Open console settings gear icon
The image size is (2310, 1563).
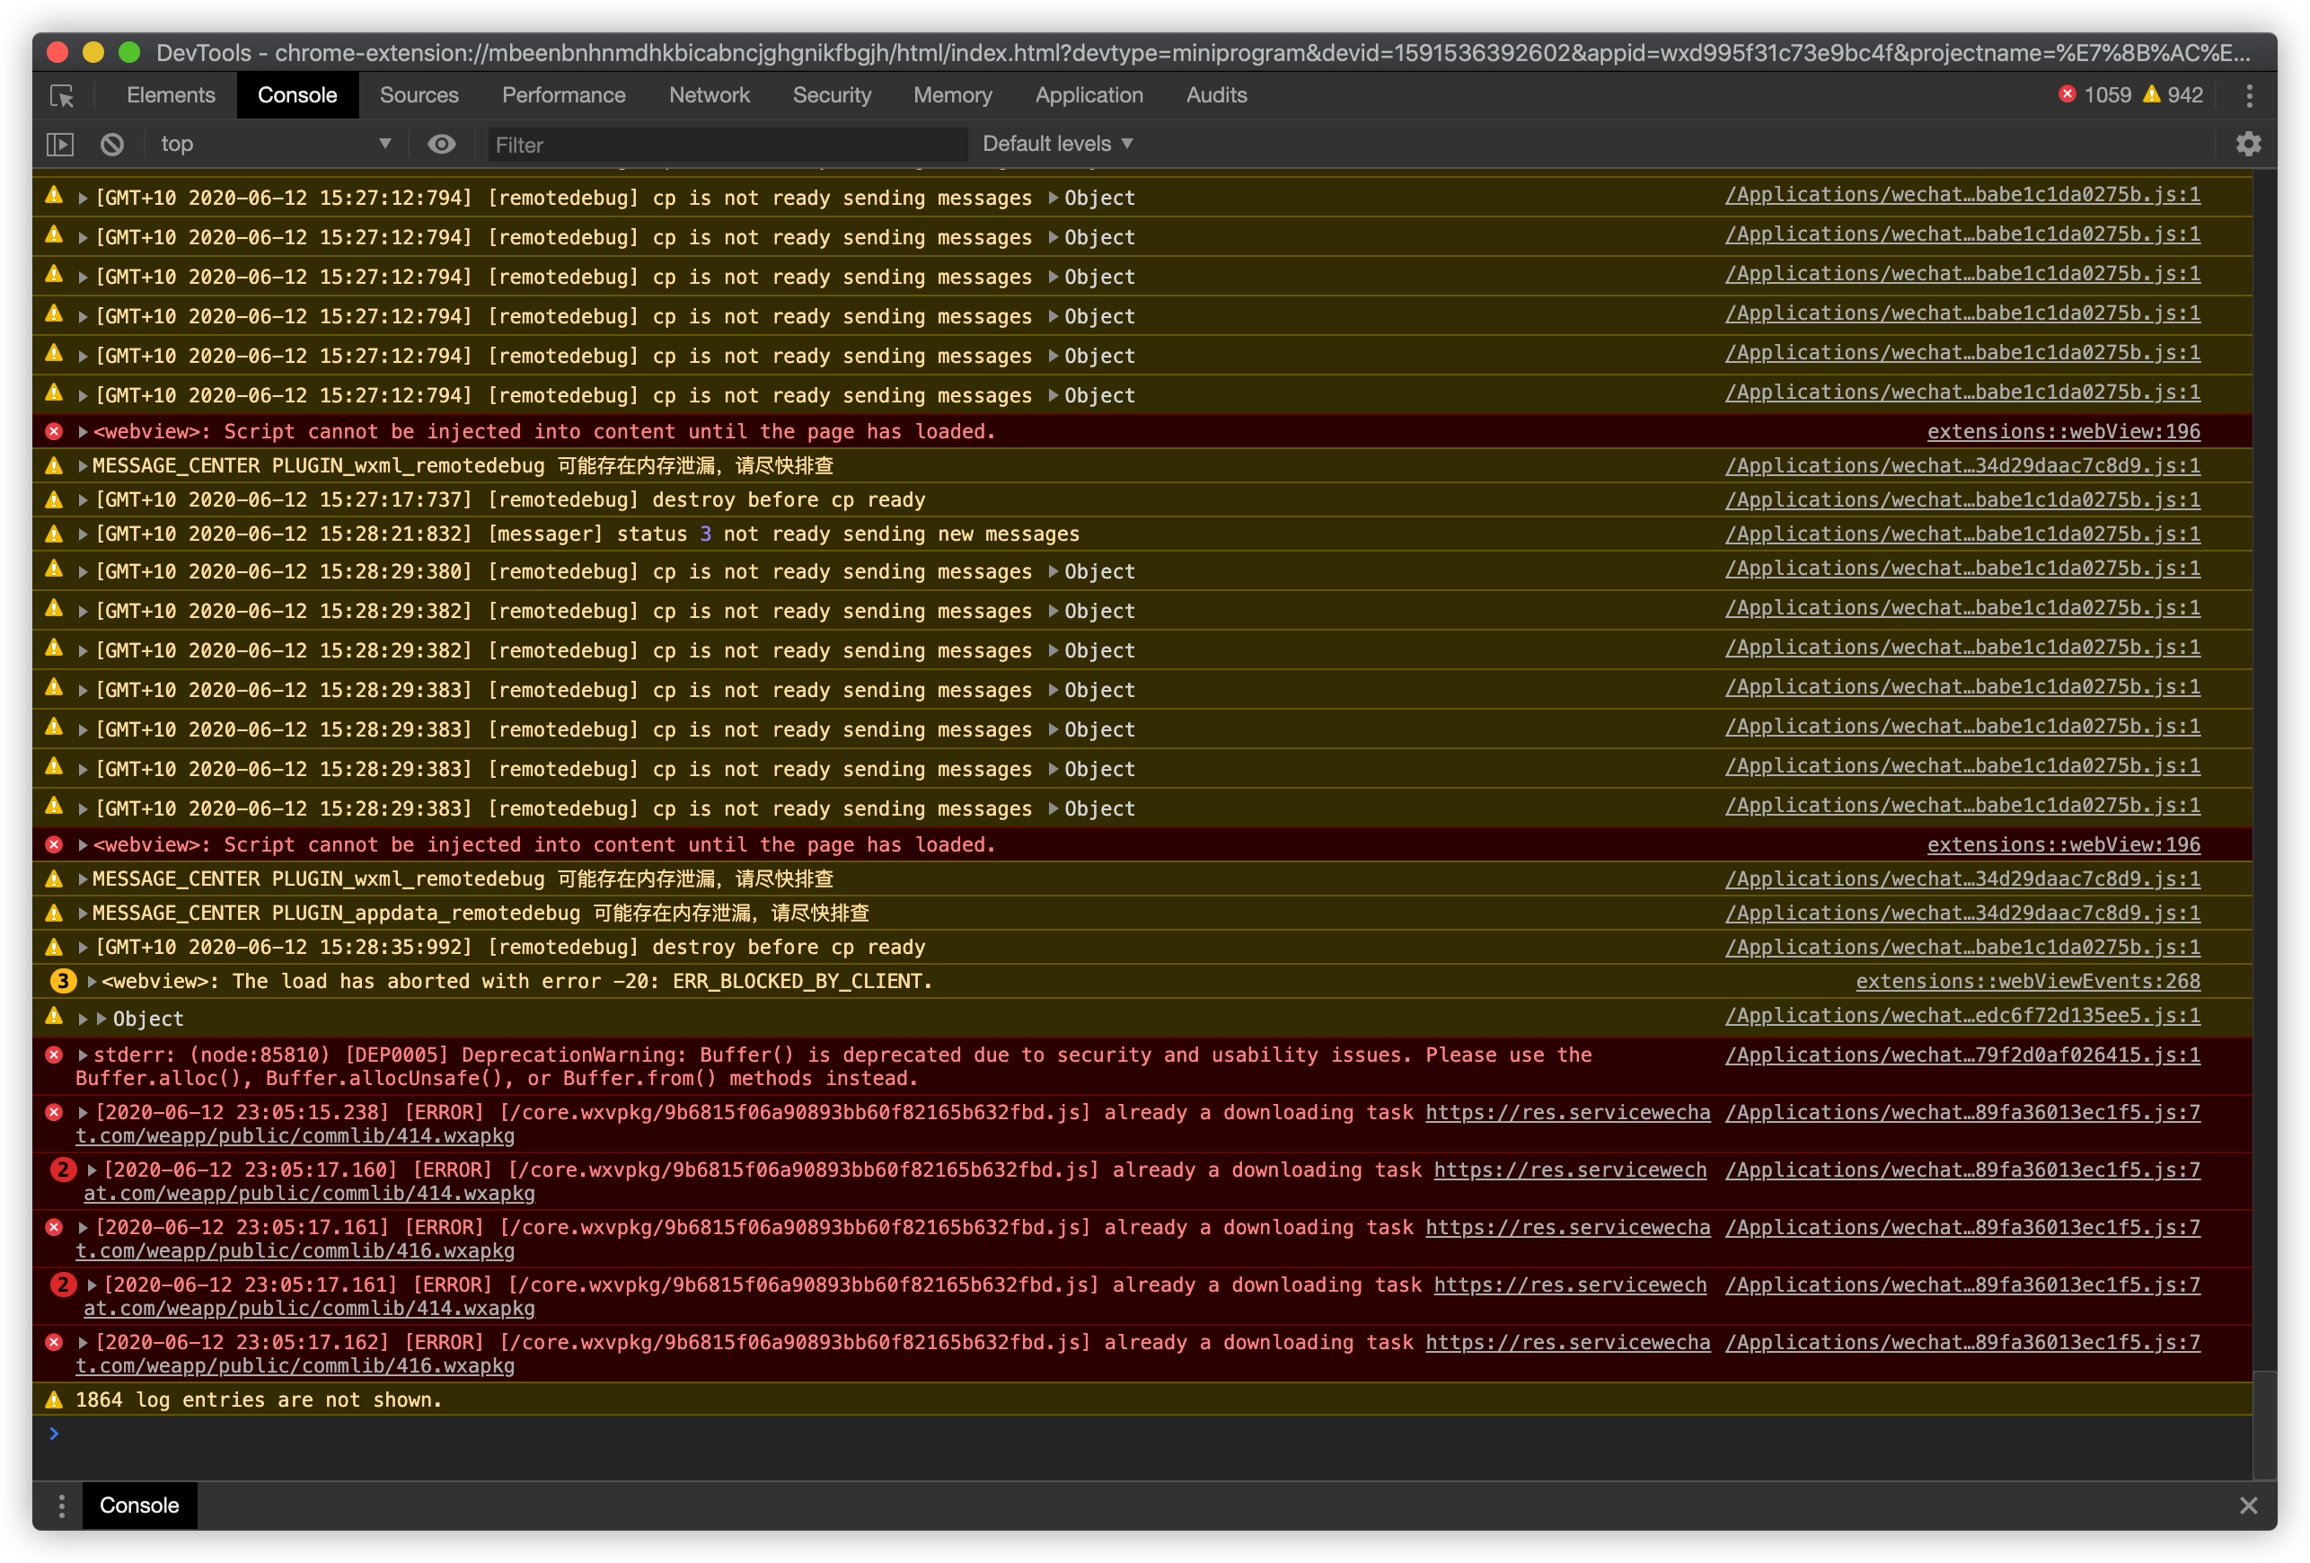click(x=2248, y=144)
